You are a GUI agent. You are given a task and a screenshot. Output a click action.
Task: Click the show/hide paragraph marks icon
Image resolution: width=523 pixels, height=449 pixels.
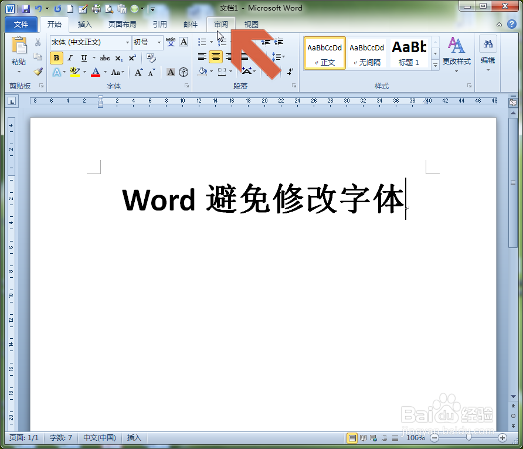click(x=290, y=72)
